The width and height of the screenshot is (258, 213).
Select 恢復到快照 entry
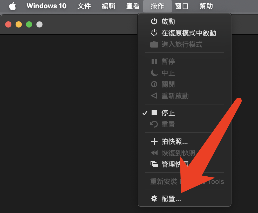(185, 153)
